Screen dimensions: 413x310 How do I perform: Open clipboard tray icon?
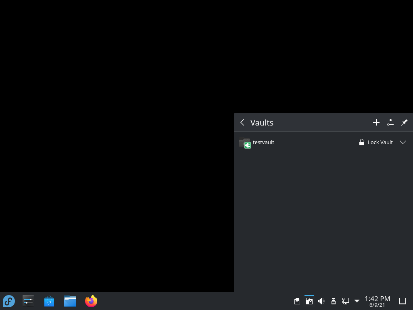tap(297, 301)
